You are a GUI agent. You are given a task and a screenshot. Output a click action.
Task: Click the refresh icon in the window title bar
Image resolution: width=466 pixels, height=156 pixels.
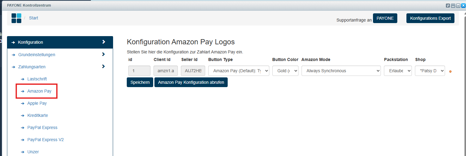tap(448, 5)
